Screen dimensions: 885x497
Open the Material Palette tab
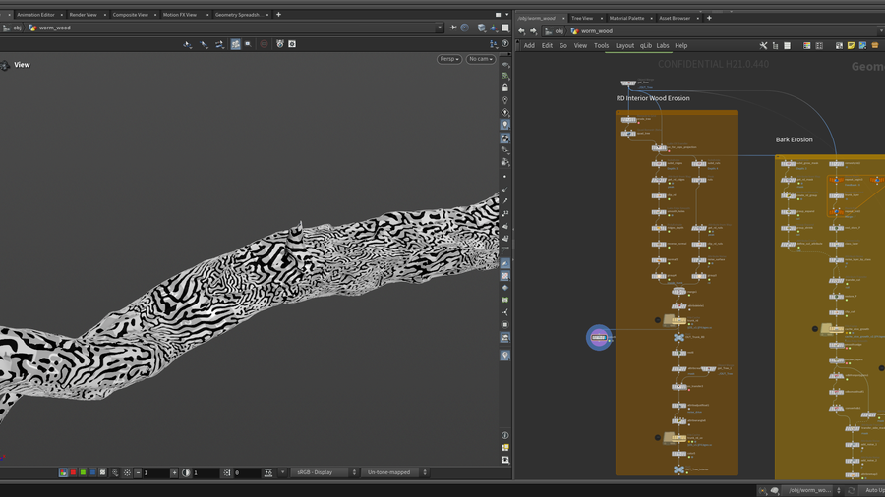pyautogui.click(x=626, y=18)
